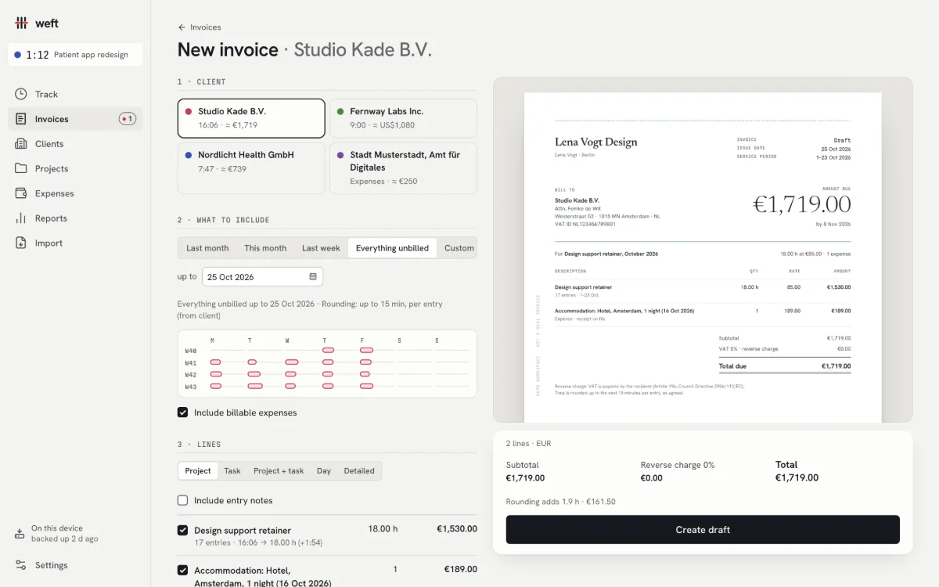The width and height of the screenshot is (939, 587).
Task: Group lines by Project + task
Action: (279, 470)
